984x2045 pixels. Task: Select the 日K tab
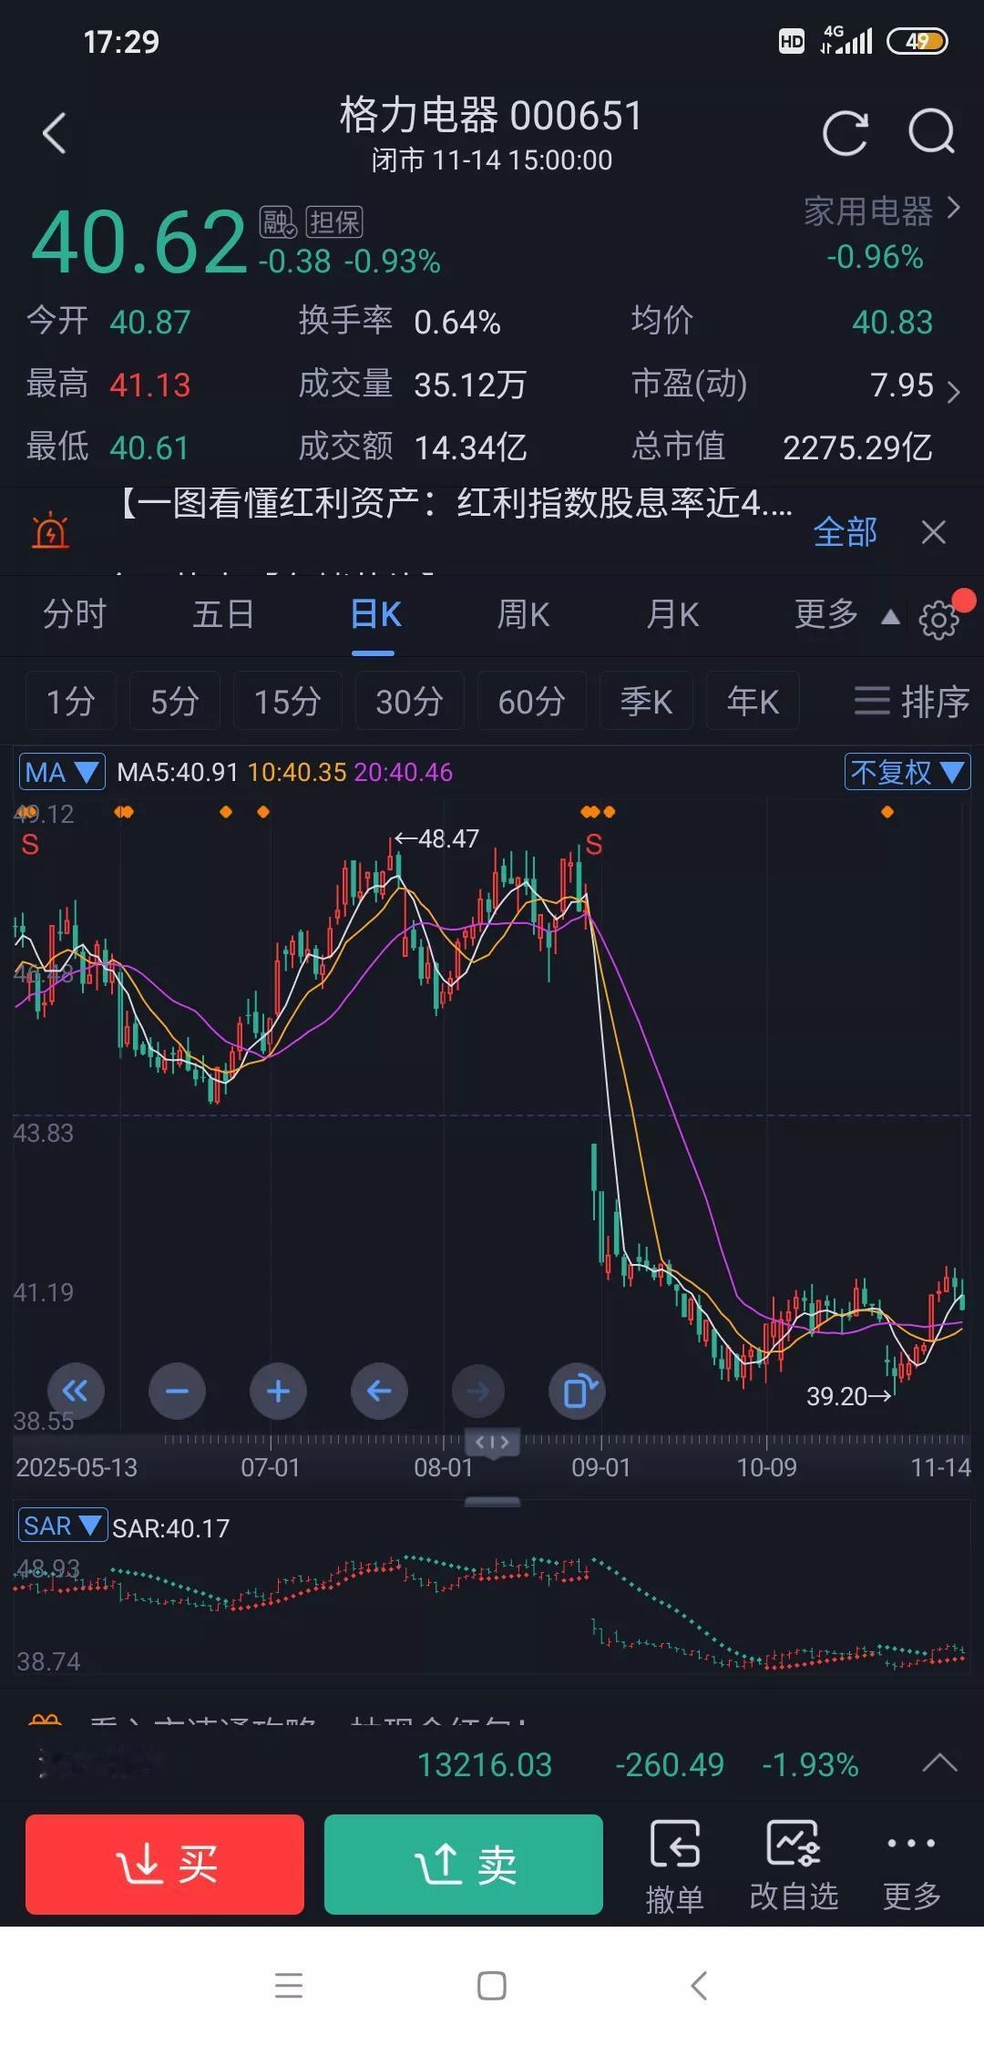point(374,614)
